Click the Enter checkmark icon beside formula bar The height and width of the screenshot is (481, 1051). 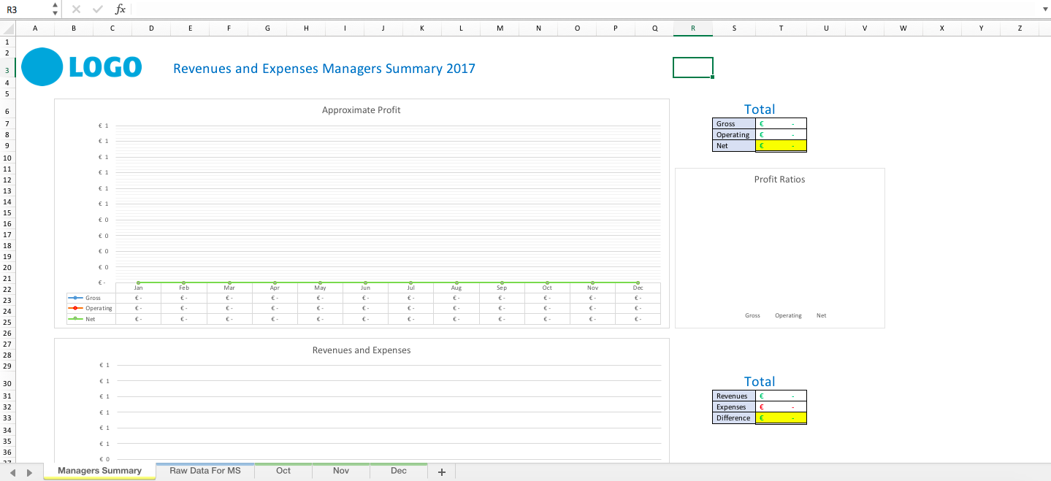point(96,9)
